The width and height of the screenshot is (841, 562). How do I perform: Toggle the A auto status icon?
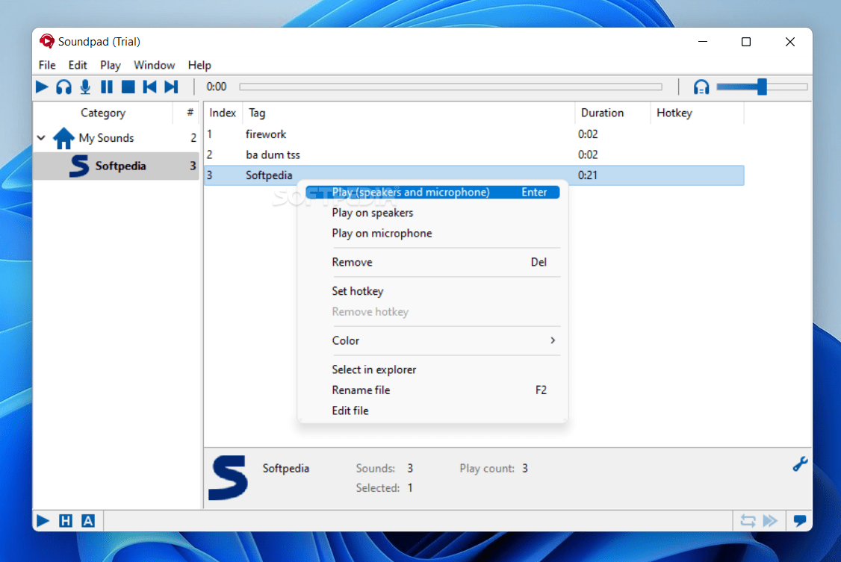coord(88,520)
